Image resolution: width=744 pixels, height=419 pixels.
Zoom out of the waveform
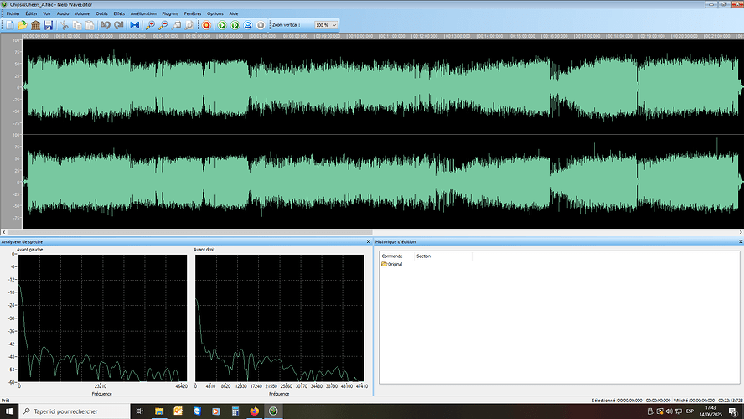163,25
